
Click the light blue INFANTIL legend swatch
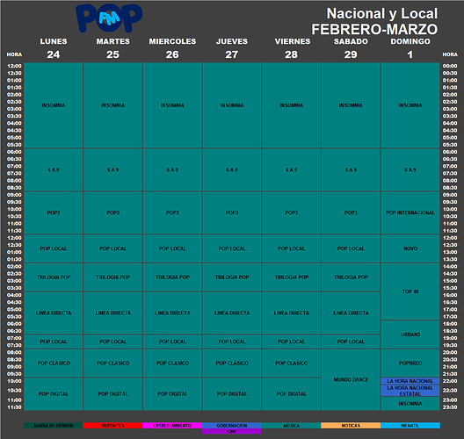410,426
